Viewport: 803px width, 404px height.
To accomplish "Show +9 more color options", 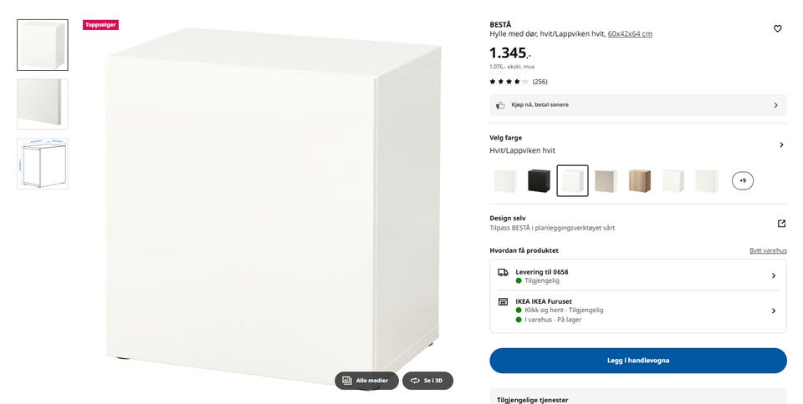I will coord(743,180).
